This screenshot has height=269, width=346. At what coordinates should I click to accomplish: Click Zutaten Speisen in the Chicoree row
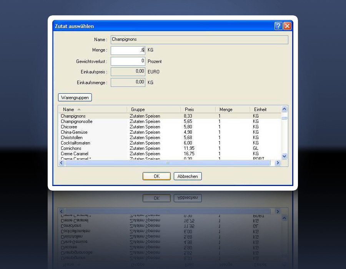(145, 127)
